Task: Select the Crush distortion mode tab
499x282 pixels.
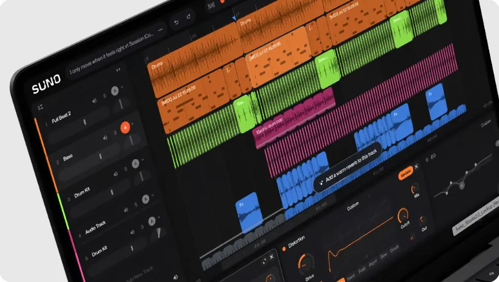Action: (x=394, y=248)
